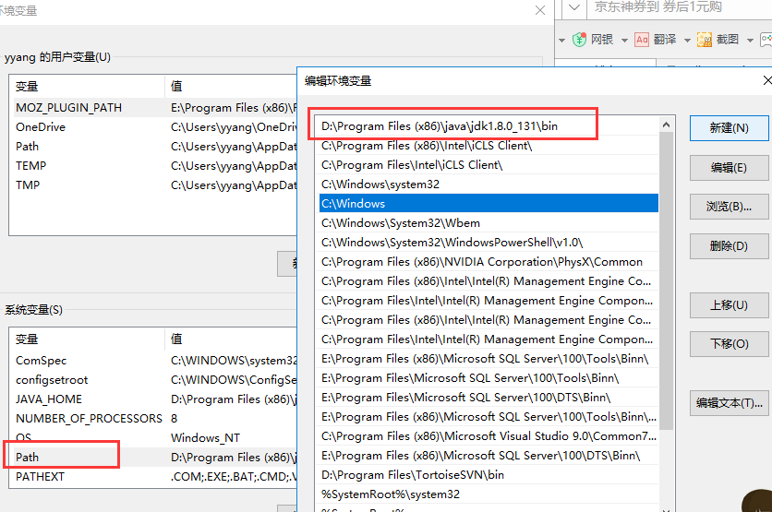This screenshot has height=512, width=772.
Task: Click 值 column header in system variables
Action: [x=231, y=339]
